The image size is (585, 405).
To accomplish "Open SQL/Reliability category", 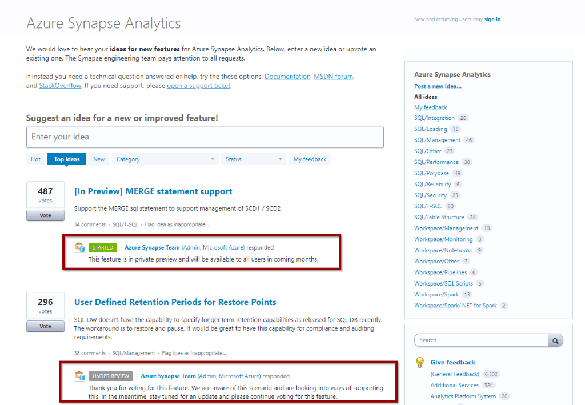I will pos(432,185).
